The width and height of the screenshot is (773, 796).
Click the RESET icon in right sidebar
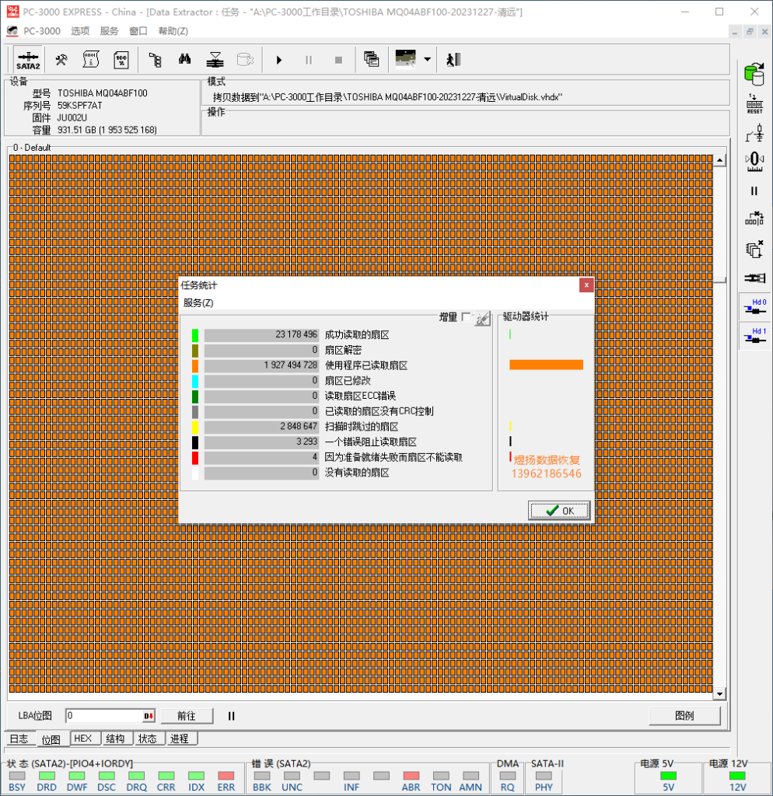(x=754, y=104)
